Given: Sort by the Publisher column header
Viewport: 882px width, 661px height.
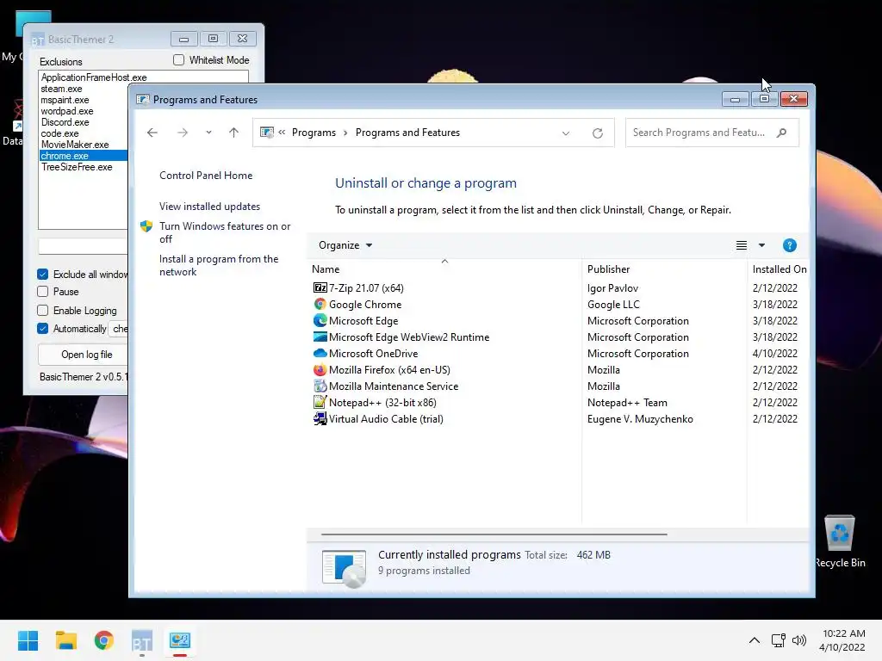Looking at the screenshot, I should coord(664,269).
